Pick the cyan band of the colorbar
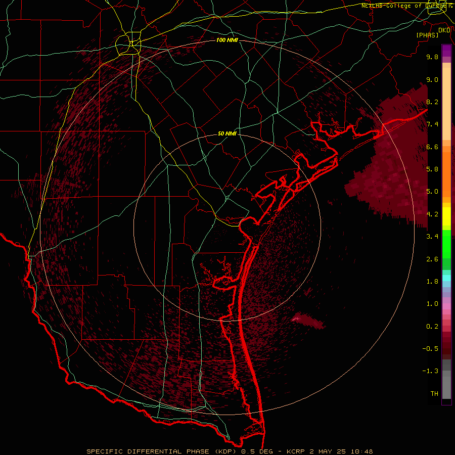Image resolution: width=455 pixels, height=455 pixels. coord(446,278)
